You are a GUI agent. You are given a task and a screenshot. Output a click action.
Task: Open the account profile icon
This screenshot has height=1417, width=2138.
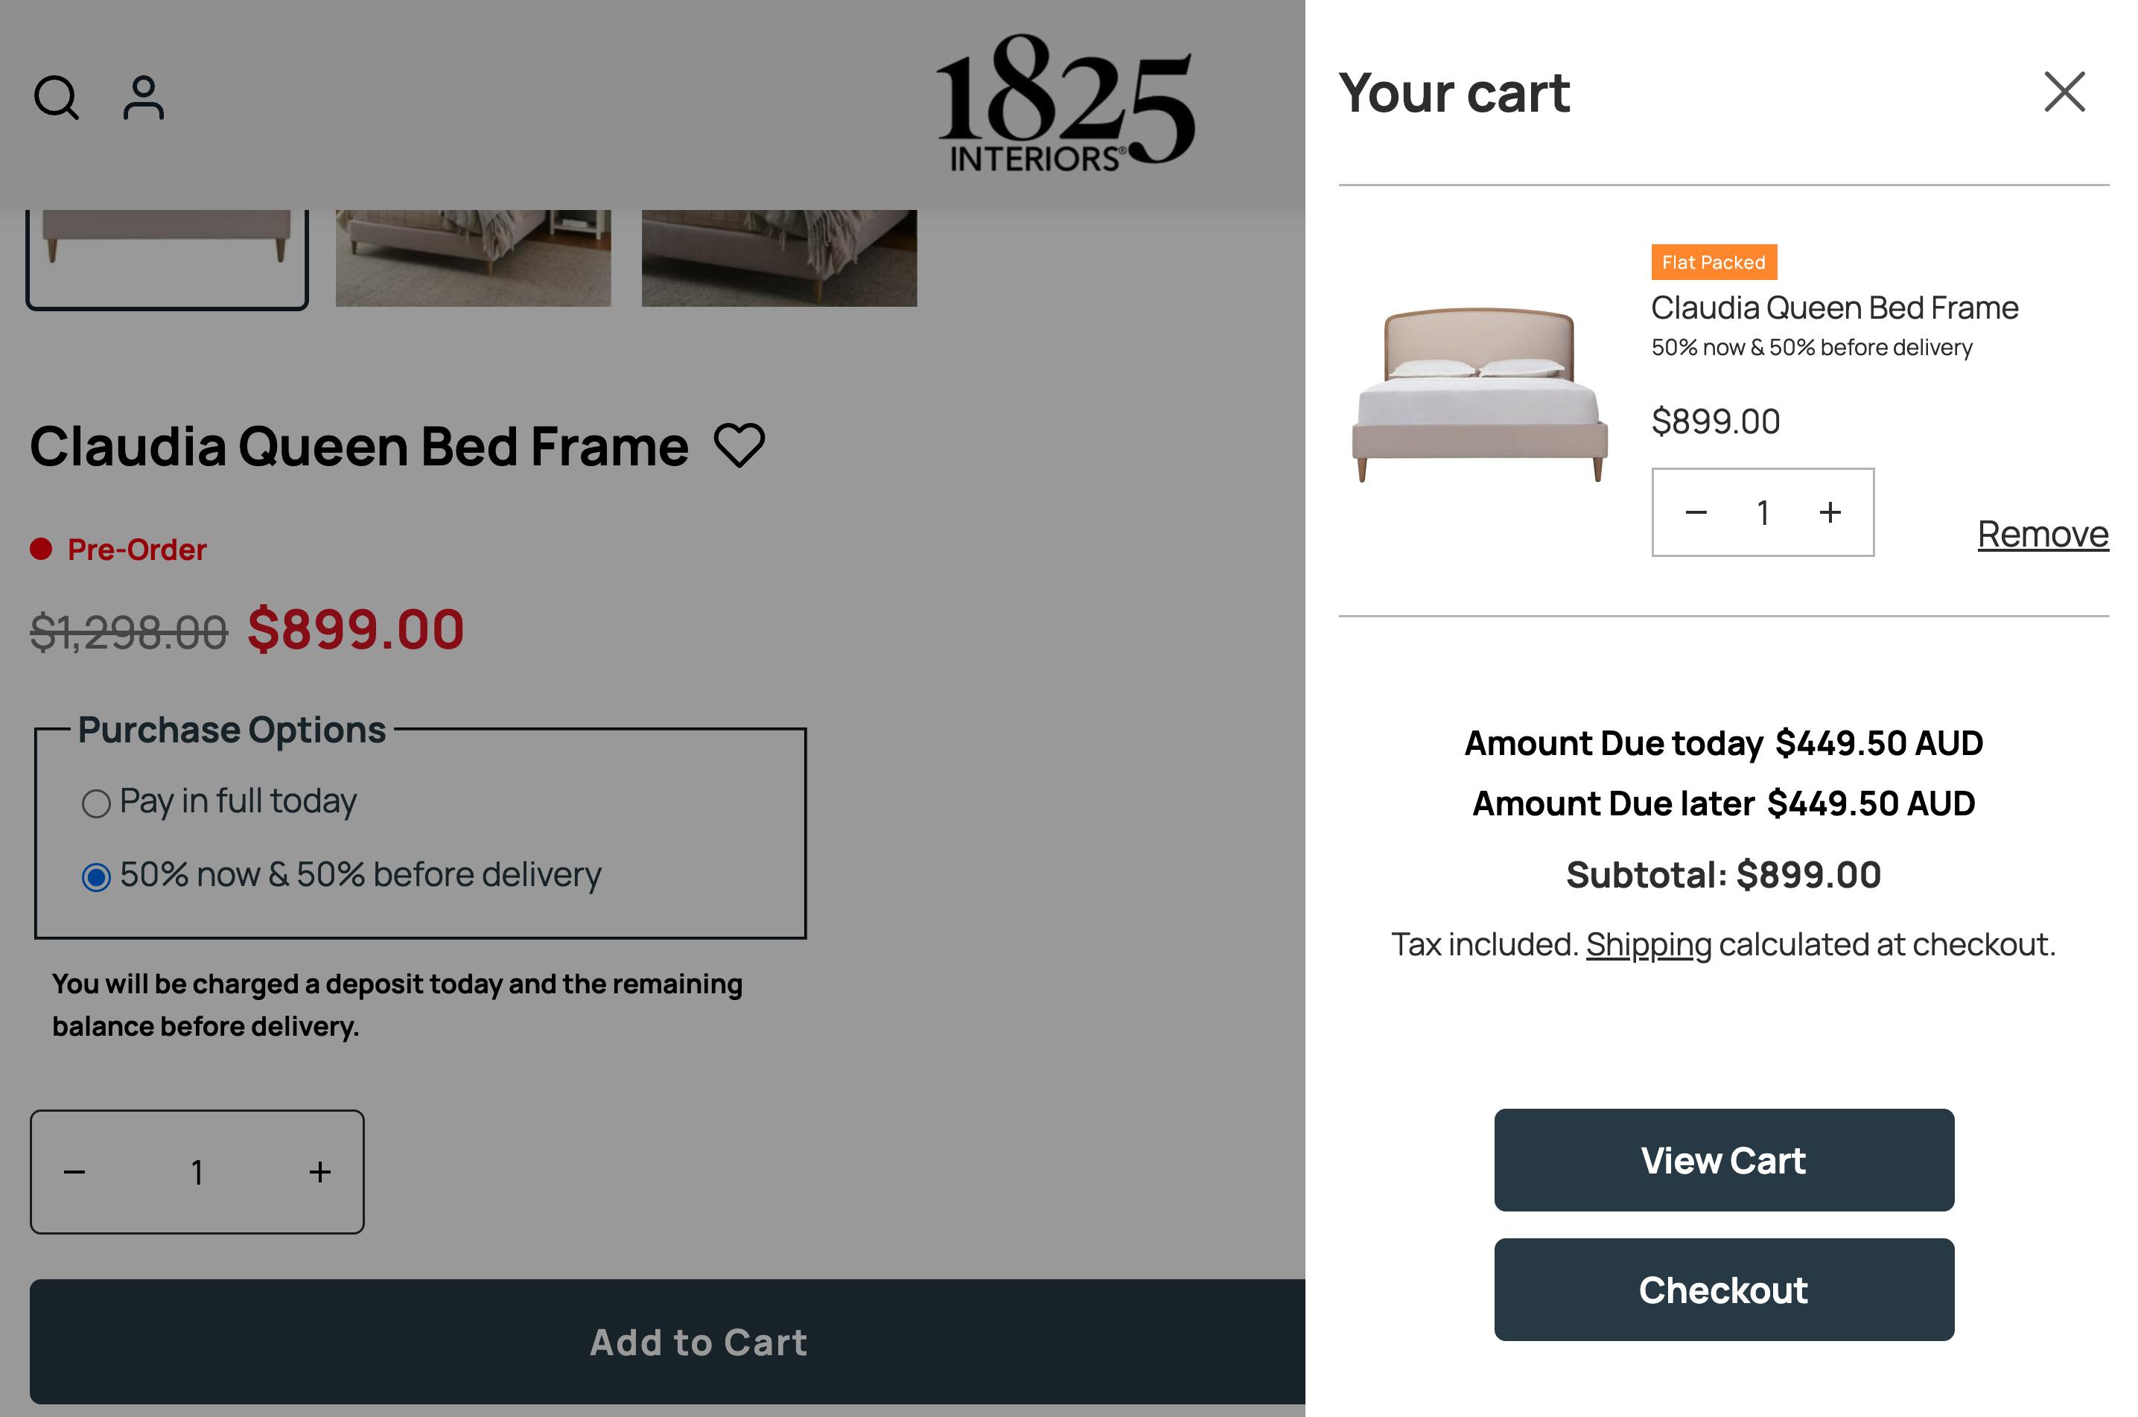coord(144,98)
